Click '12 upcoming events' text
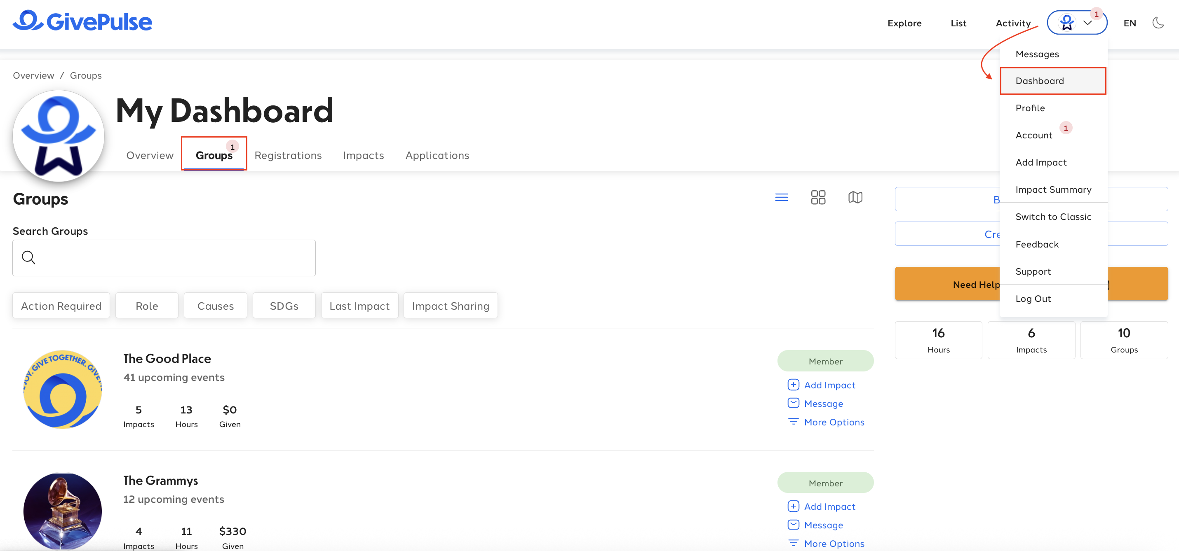Viewport: 1179px width, 551px height. (x=174, y=499)
